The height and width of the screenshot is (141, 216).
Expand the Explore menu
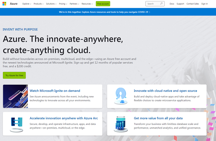(27, 4)
